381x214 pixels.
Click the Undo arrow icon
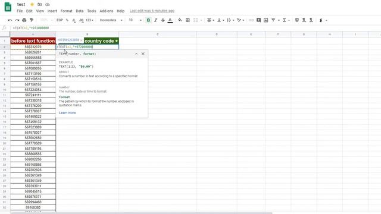pos(10,20)
